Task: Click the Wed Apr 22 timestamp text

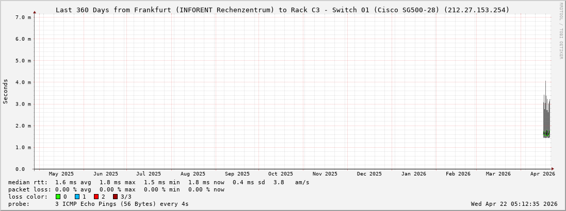Action: [514, 204]
